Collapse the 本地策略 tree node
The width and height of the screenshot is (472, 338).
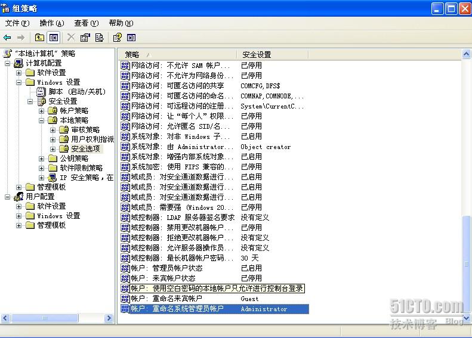[42, 120]
